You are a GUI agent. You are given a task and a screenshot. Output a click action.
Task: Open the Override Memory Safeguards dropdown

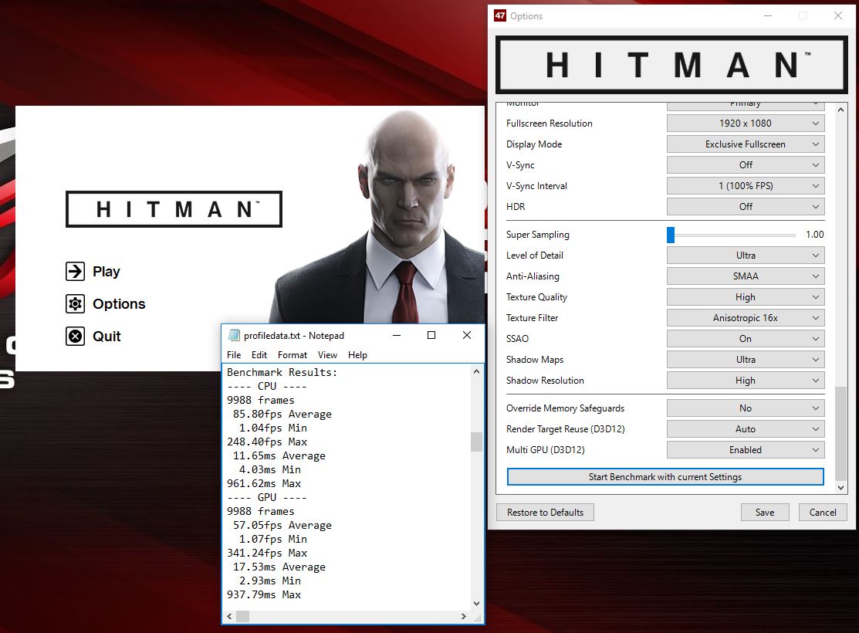pyautogui.click(x=745, y=408)
